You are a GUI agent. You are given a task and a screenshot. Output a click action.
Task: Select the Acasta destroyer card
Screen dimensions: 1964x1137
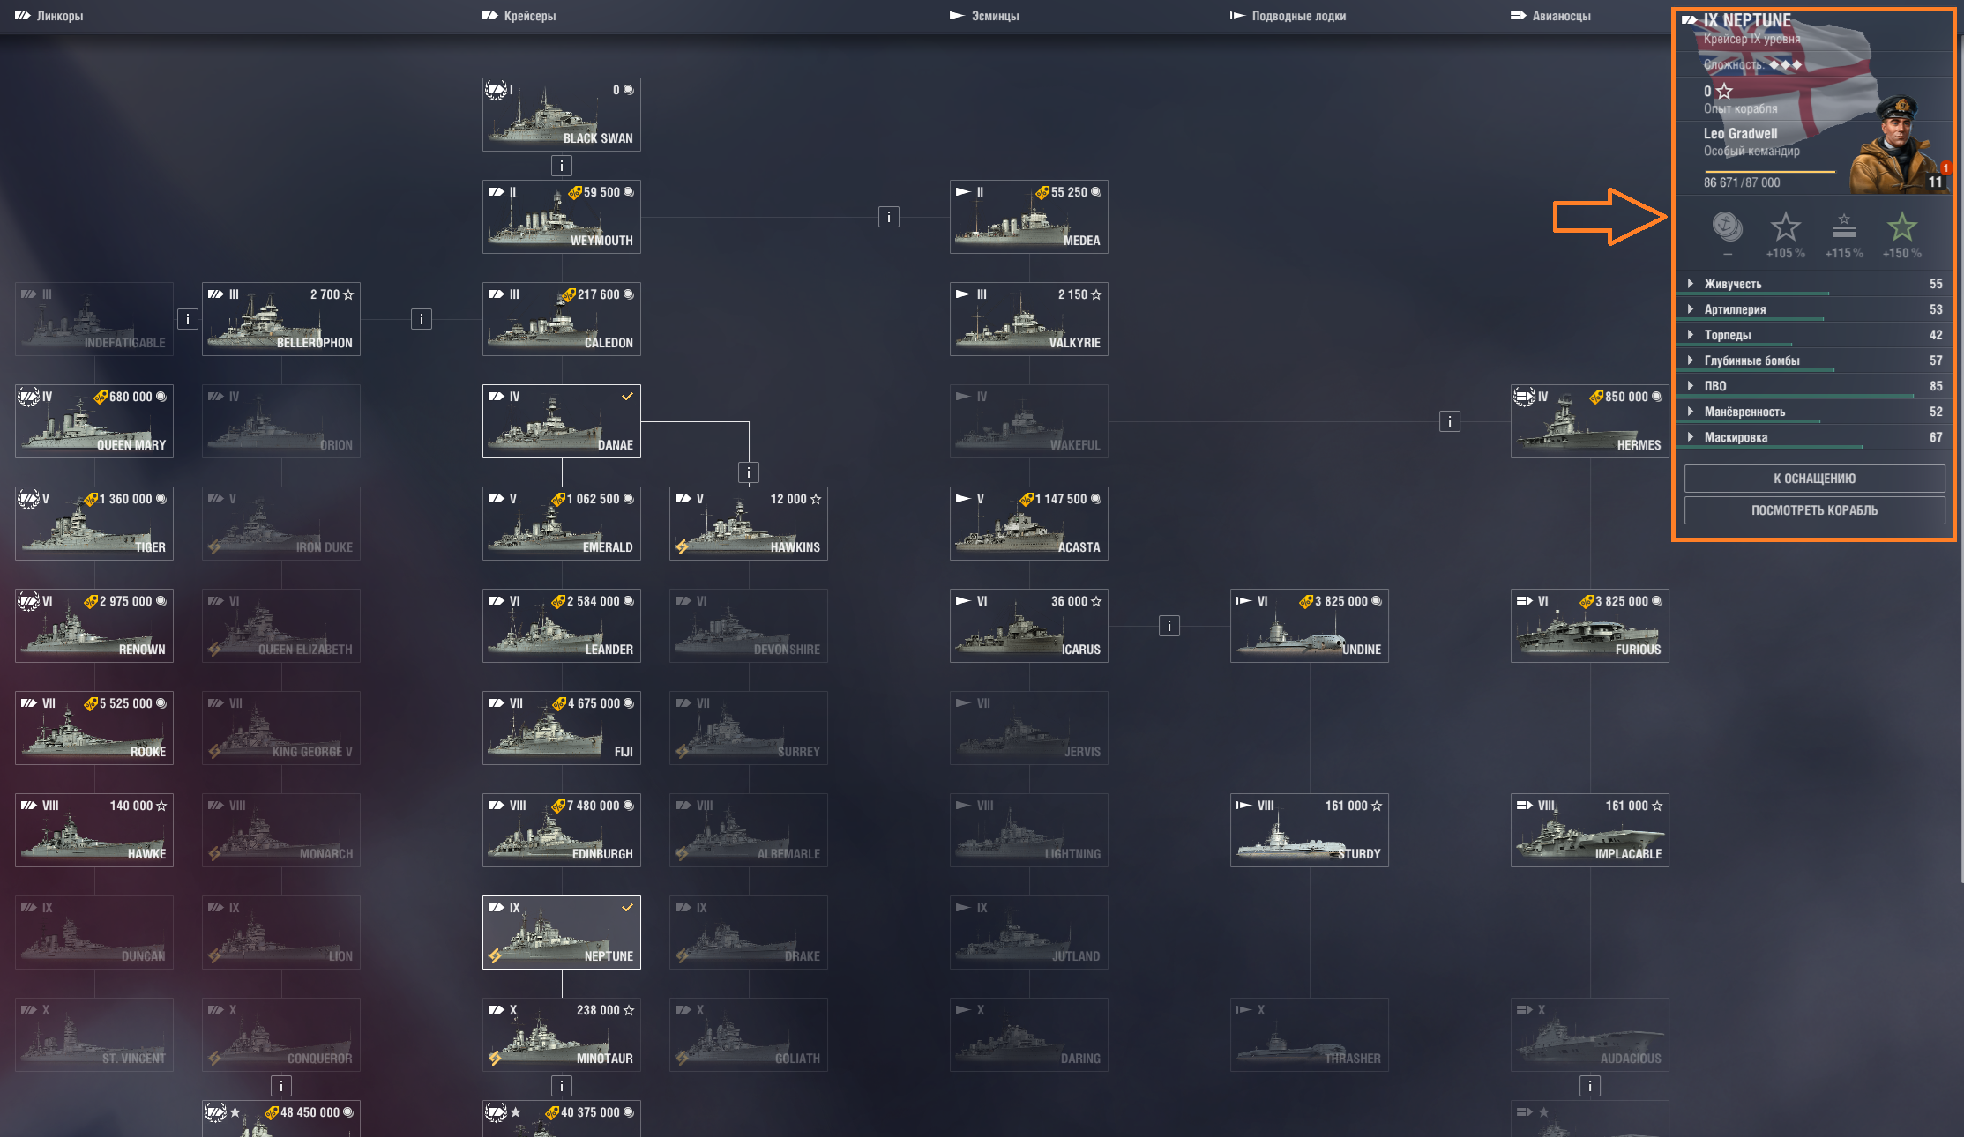tap(1029, 524)
